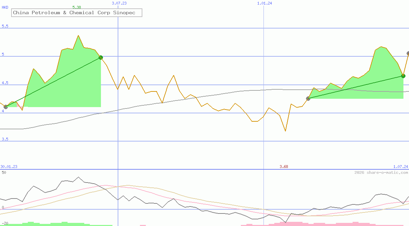Click the 3.68 low price label
409x226 pixels.
(x=283, y=167)
